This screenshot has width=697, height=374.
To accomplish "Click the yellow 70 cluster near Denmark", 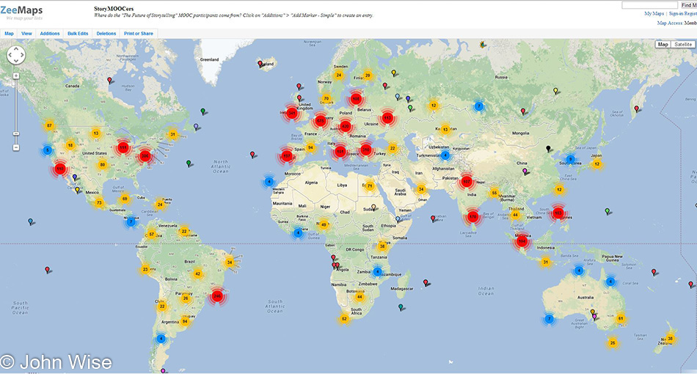I will 326,98.
